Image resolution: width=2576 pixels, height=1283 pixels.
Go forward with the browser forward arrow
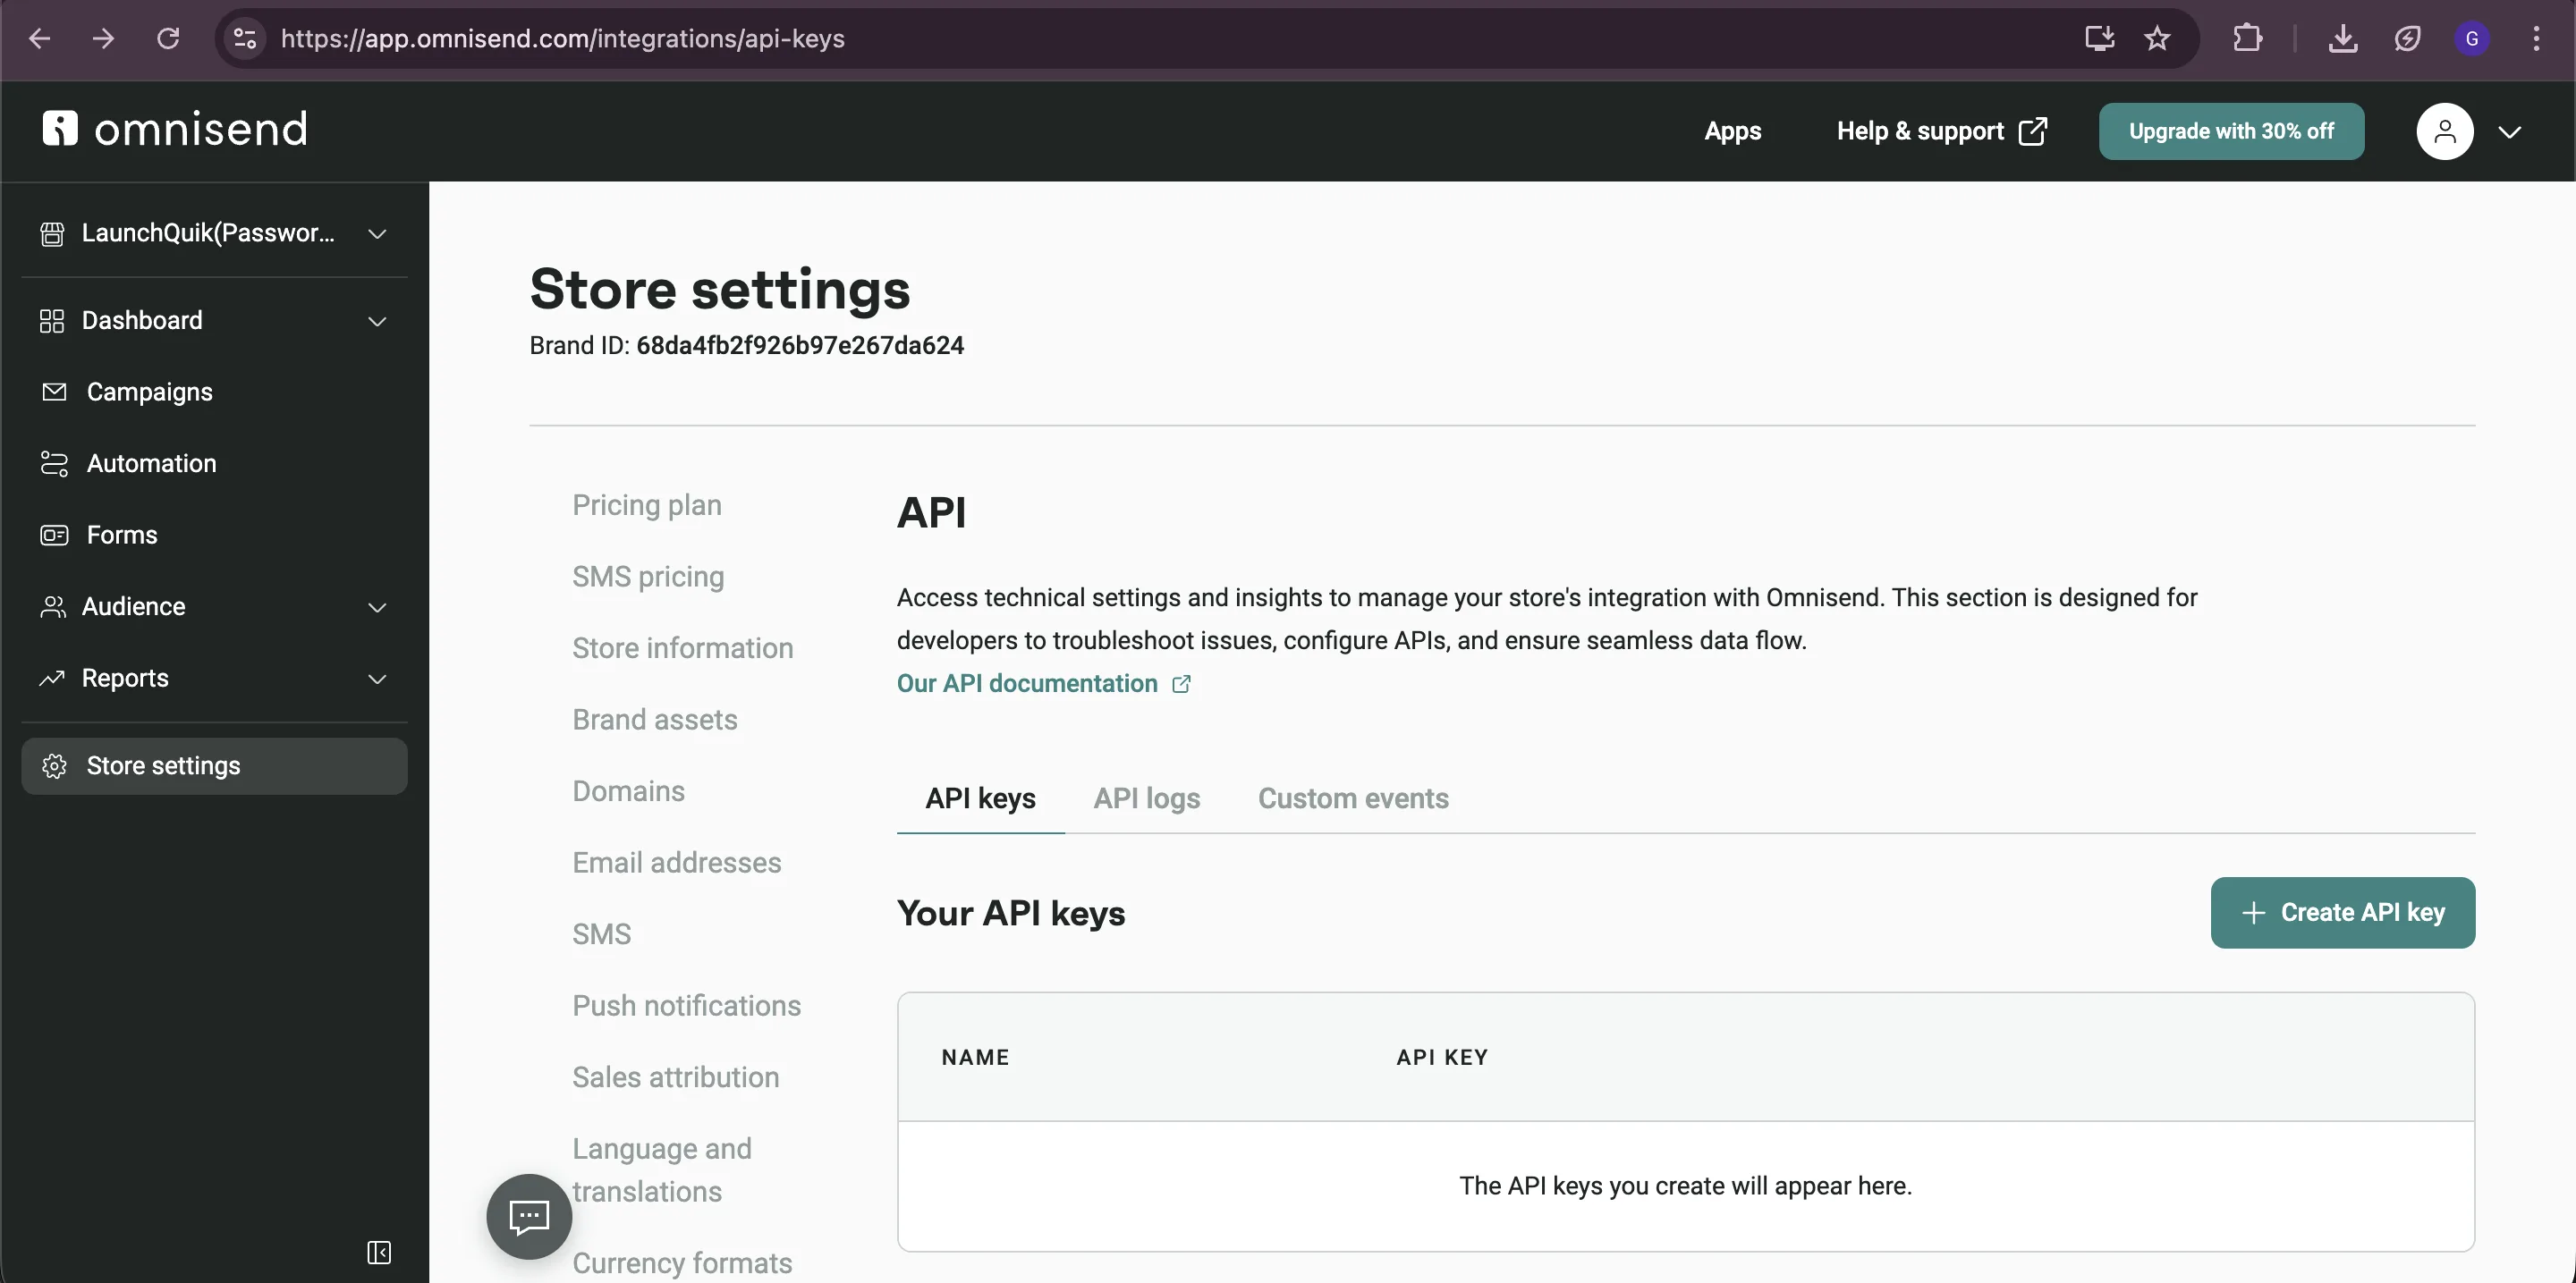tap(103, 38)
